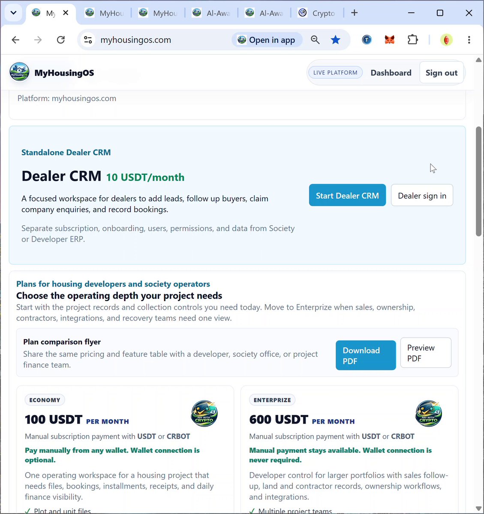Click the Standalone Dealer CRM heading
Image resolution: width=484 pixels, height=514 pixels.
[x=66, y=152]
